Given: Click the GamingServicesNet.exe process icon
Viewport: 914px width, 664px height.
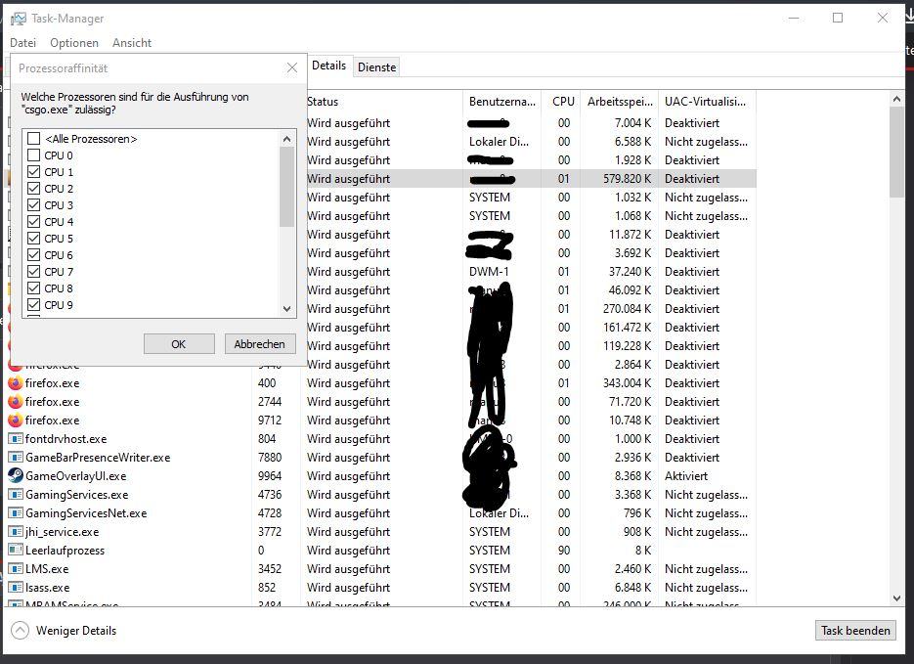Looking at the screenshot, I should (x=16, y=513).
